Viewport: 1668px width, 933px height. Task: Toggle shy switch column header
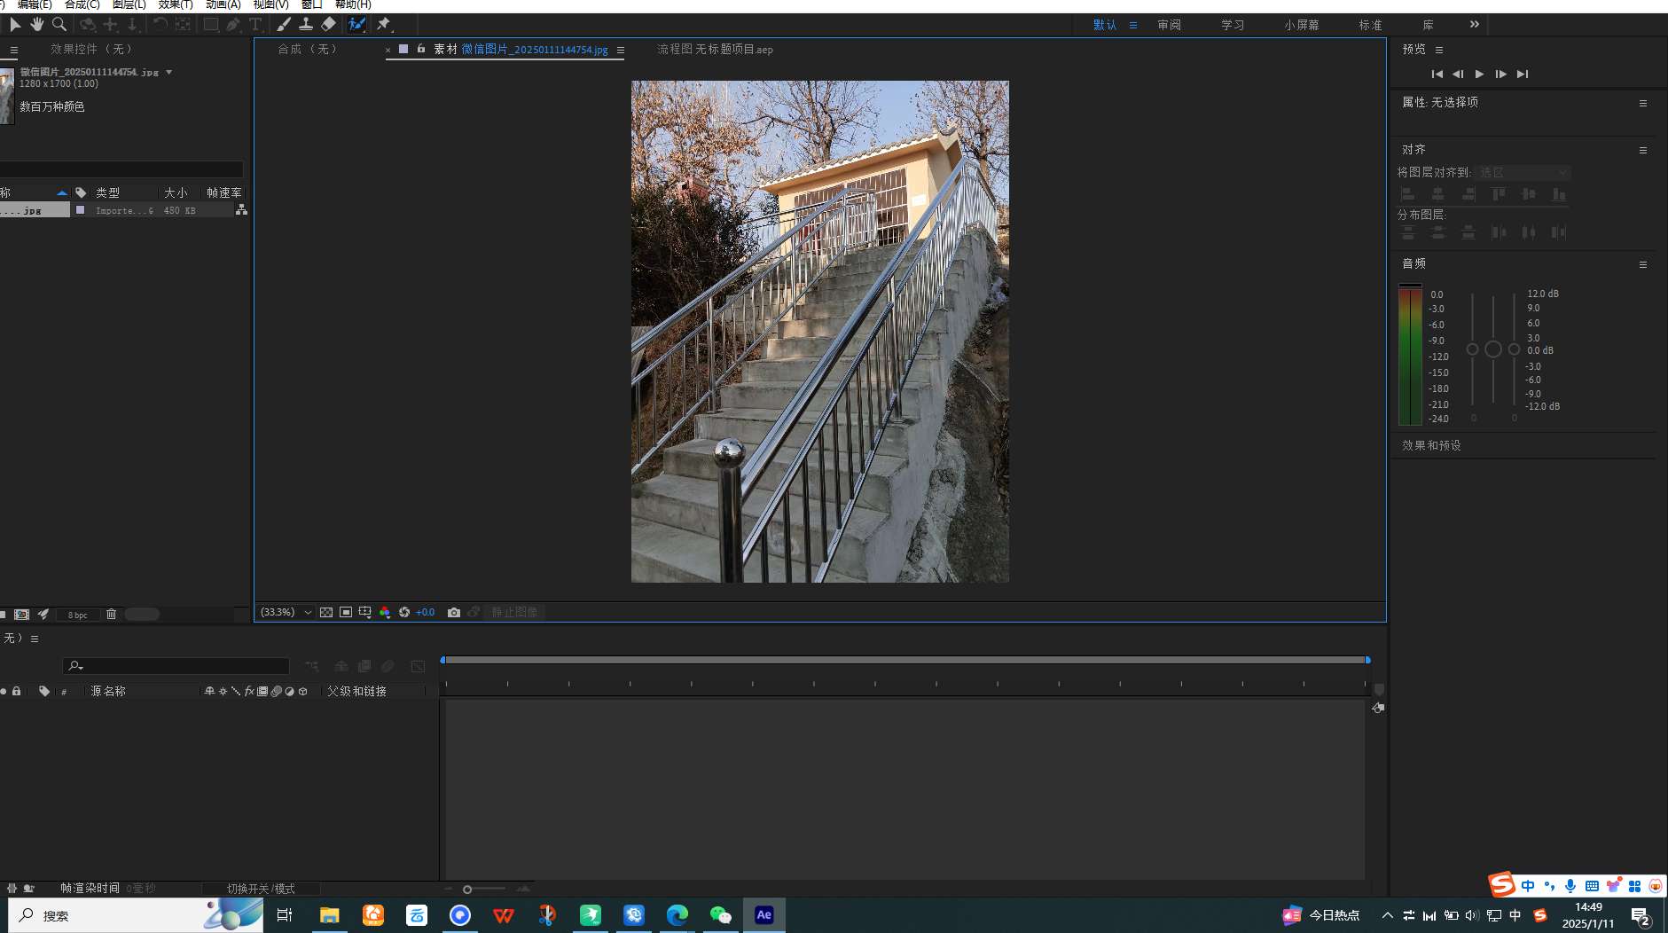coord(209,691)
